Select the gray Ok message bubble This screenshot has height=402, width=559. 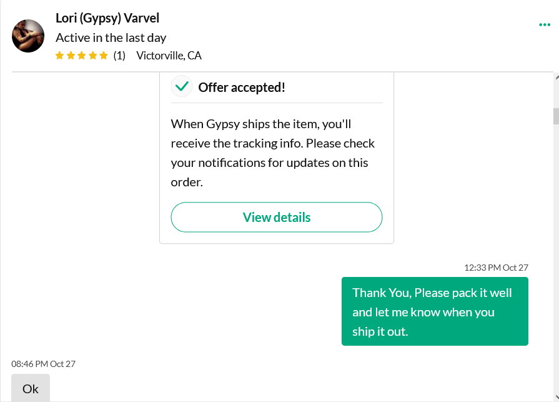coord(31,388)
